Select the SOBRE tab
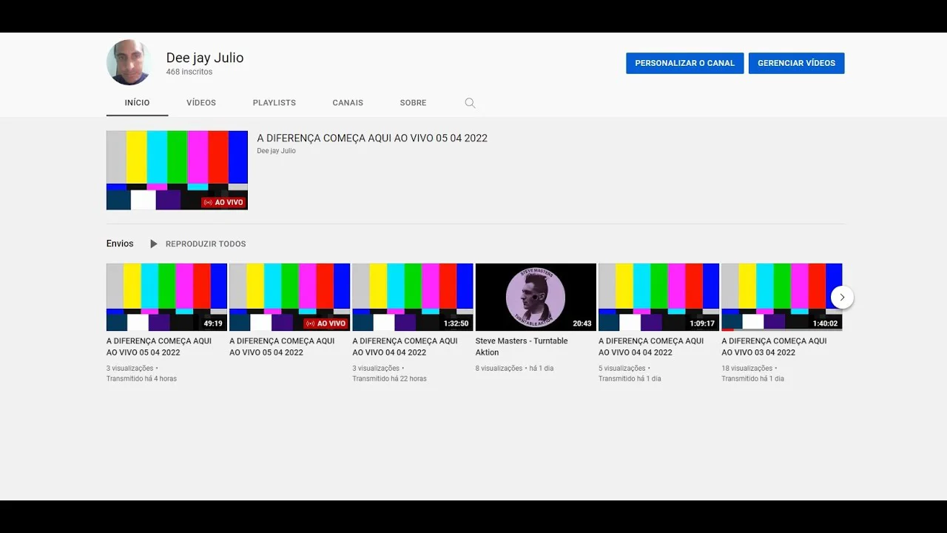The height and width of the screenshot is (533, 947). point(413,103)
